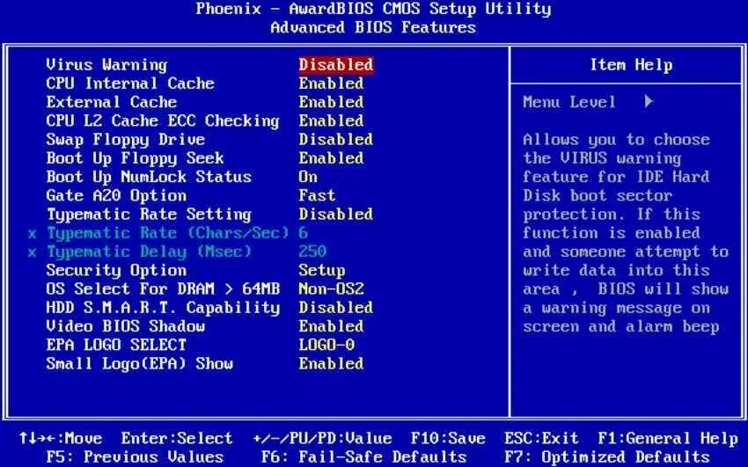Select Video BIOS Shadow option
This screenshot has width=748, height=467.
coord(126,326)
